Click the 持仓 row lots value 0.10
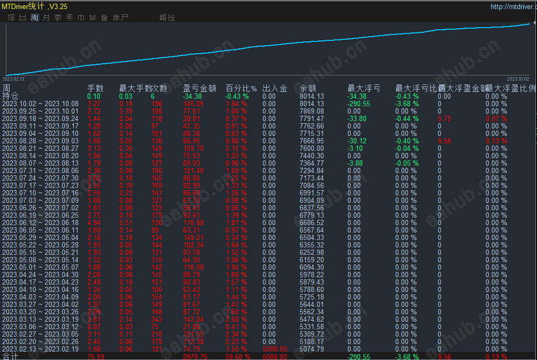Viewport: 537px width, 360px height. point(94,96)
